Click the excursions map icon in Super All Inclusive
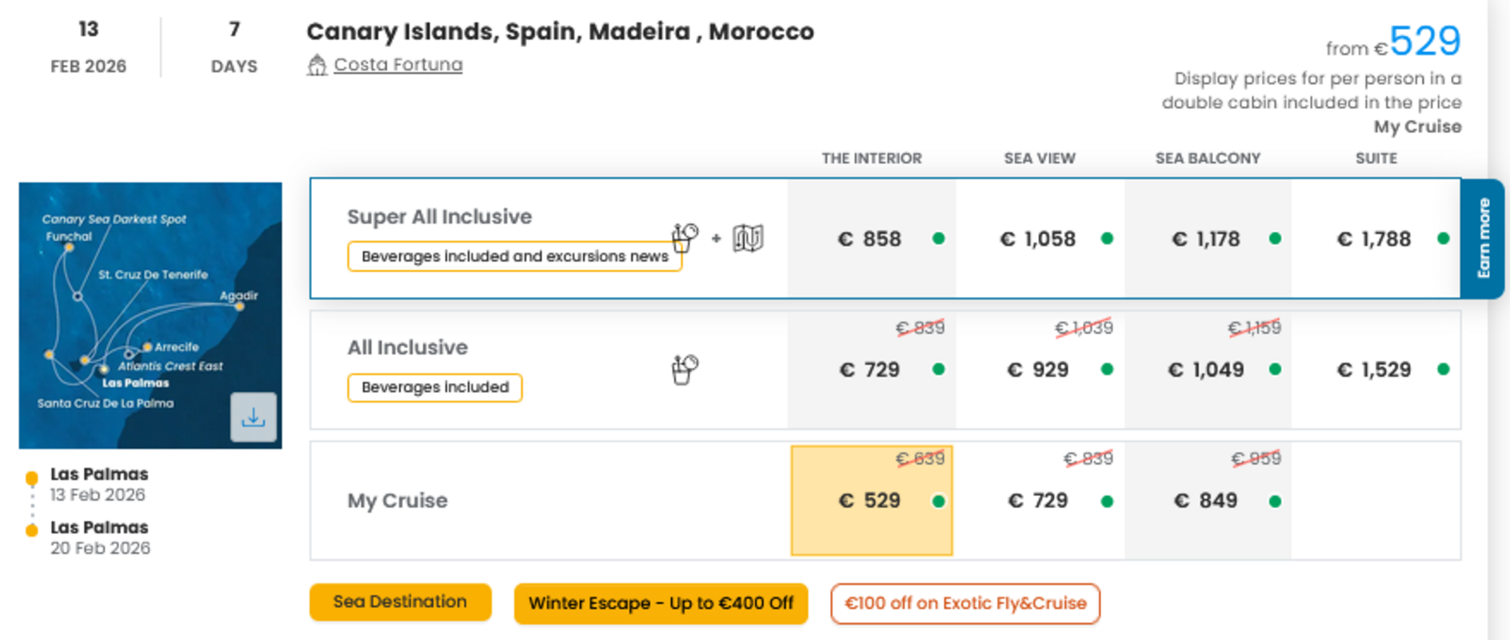Viewport: 1510px width, 640px height. click(x=749, y=238)
